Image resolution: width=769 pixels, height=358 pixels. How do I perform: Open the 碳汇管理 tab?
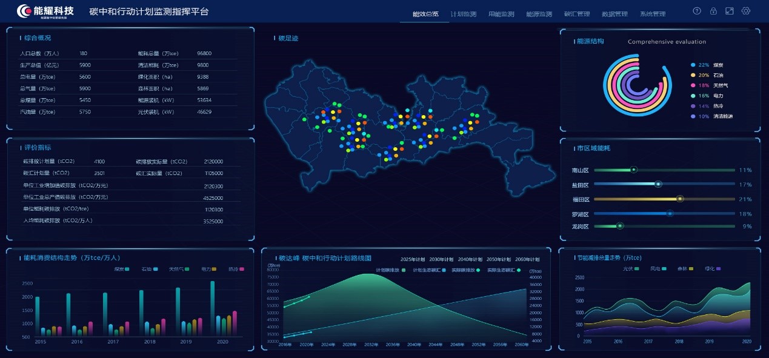pyautogui.click(x=576, y=14)
